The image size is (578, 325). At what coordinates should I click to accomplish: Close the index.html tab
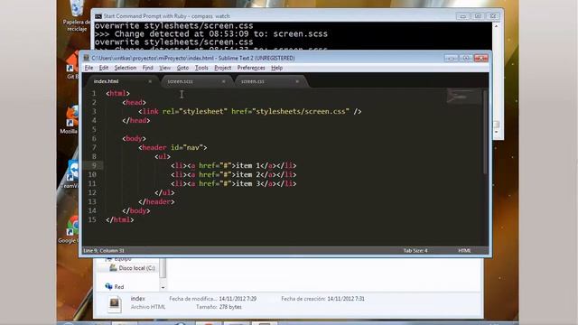(x=150, y=81)
